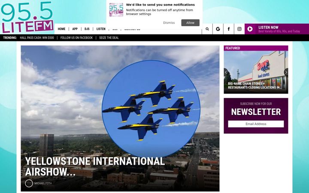This screenshot has width=309, height=193.
Task: Open the Home menu item
Action: tap(61, 29)
